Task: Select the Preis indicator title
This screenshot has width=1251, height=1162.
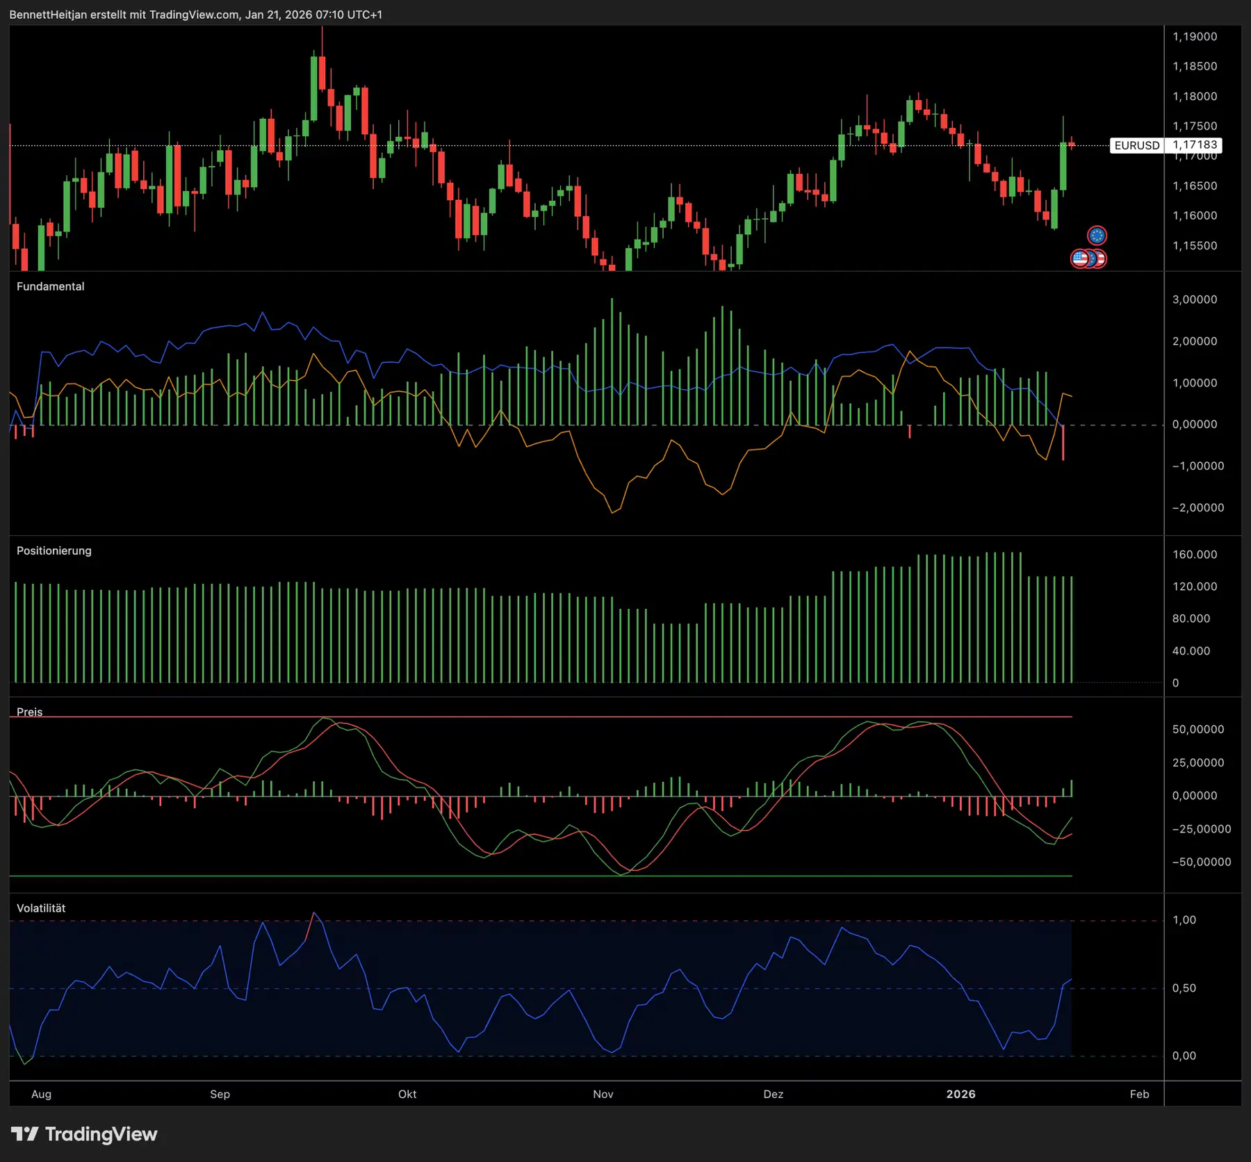Action: [x=29, y=712]
